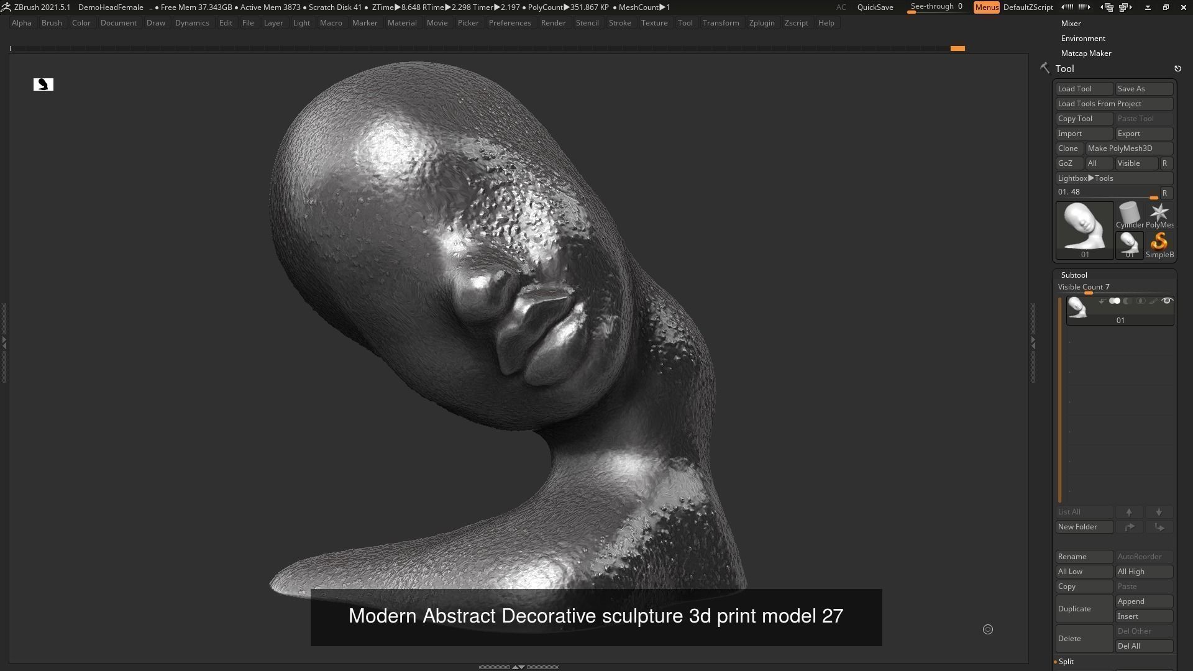Click the R button beside GoZ Visible
The height and width of the screenshot is (671, 1193).
pos(1166,163)
